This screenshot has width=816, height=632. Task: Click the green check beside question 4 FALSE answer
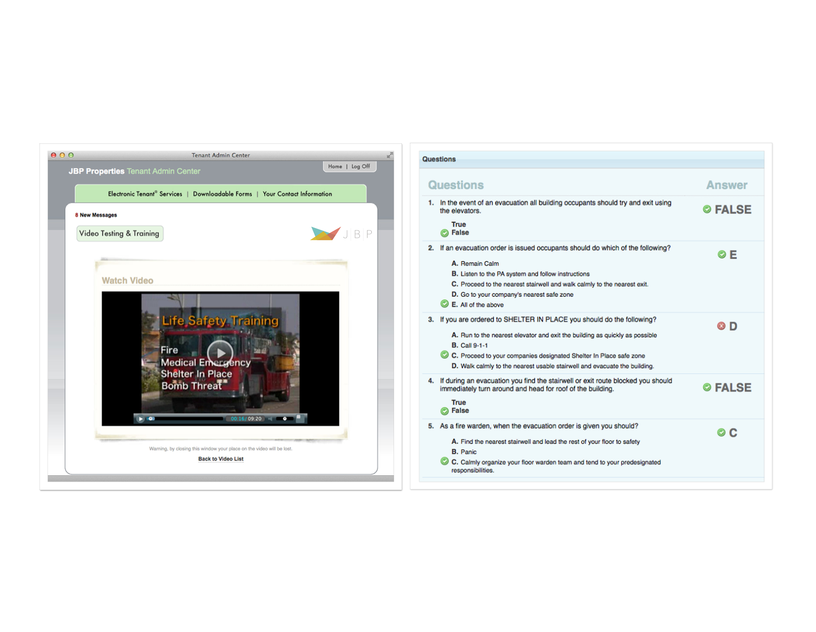pyautogui.click(x=706, y=387)
